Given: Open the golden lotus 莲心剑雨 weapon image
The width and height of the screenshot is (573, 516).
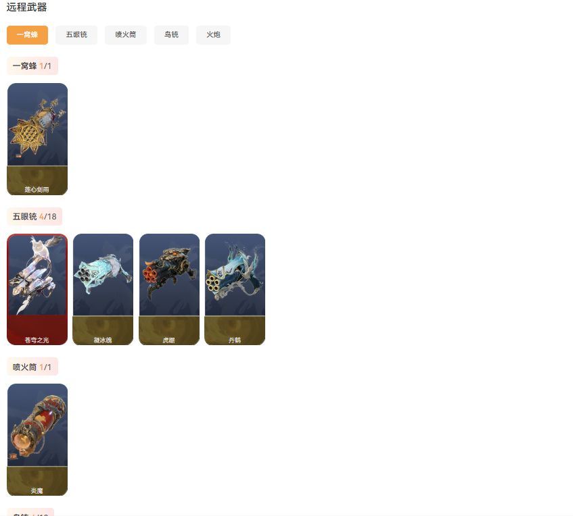Looking at the screenshot, I should [x=37, y=124].
